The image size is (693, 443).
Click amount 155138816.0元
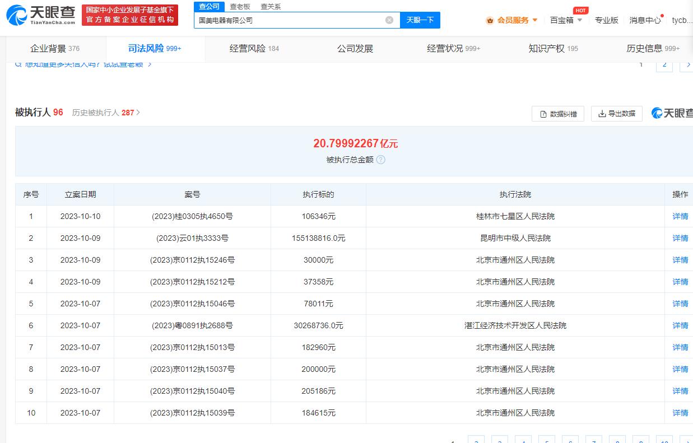tap(318, 238)
